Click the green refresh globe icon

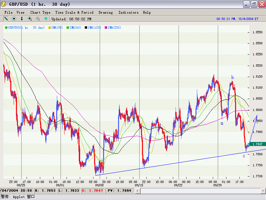(46, 19)
